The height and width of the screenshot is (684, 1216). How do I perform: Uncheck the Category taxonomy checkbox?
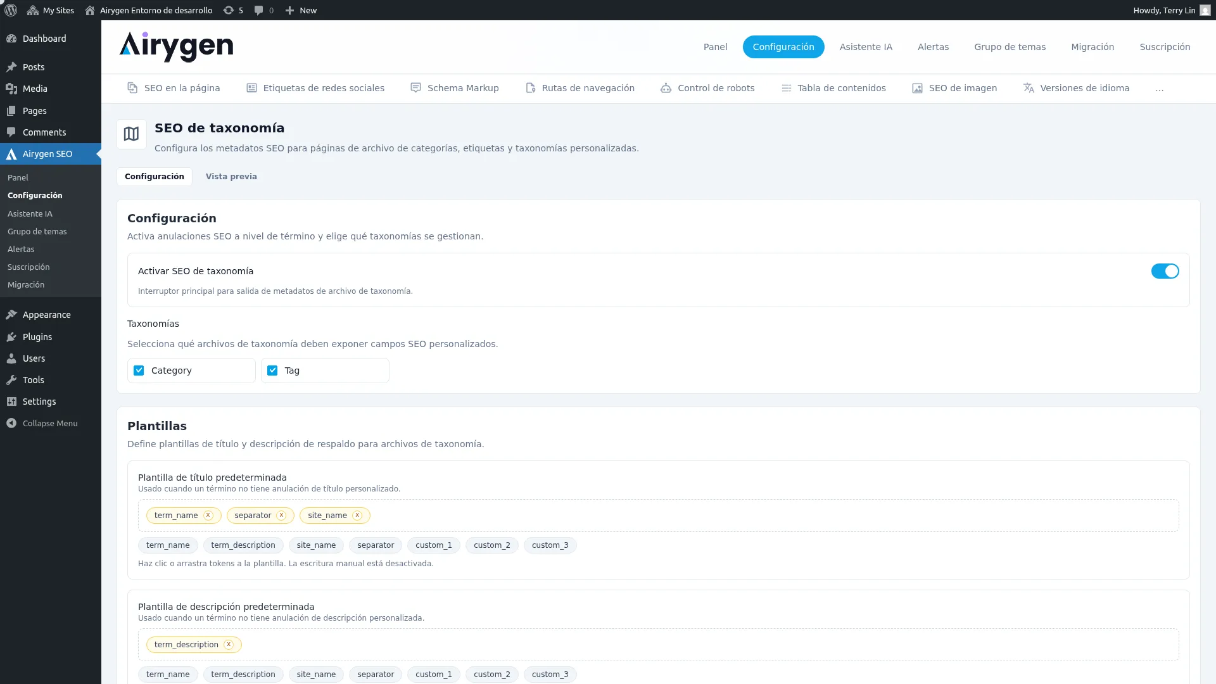[139, 370]
